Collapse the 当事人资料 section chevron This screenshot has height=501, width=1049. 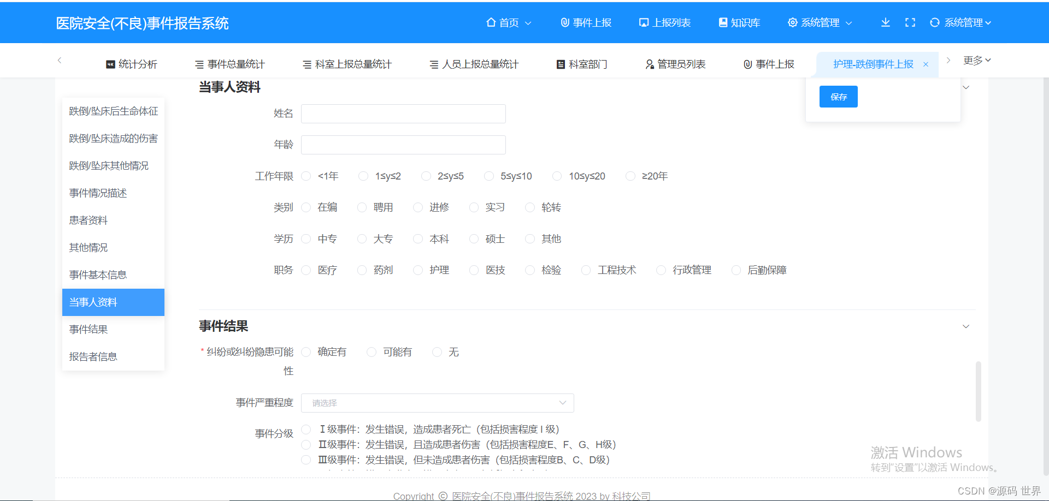(966, 87)
